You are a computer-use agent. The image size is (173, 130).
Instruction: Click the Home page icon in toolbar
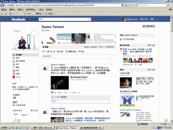[11, 14]
